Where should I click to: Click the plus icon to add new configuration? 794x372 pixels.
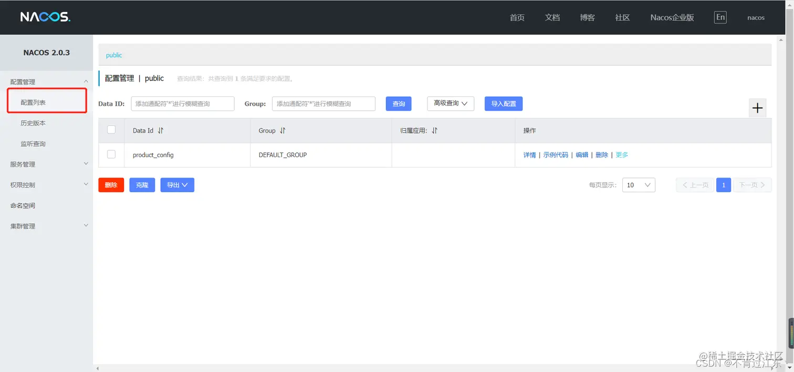[x=757, y=108]
